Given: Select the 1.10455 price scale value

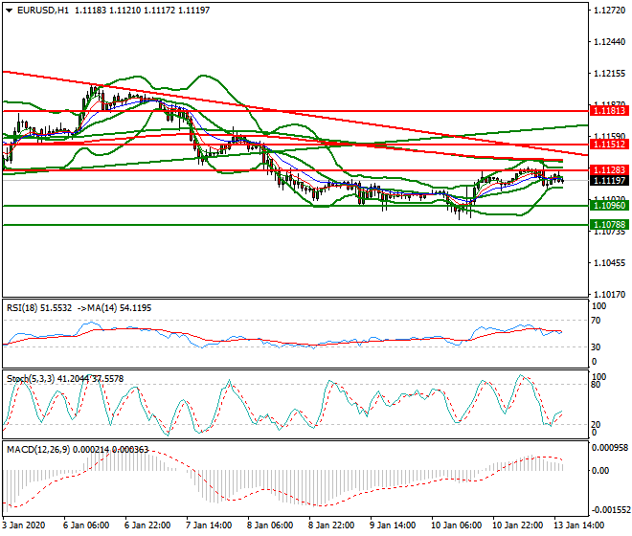Looking at the screenshot, I should tap(610, 263).
